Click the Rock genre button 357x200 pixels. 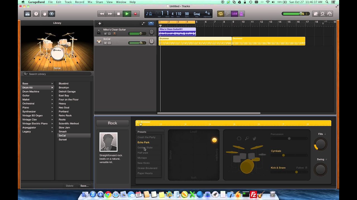pyautogui.click(x=112, y=123)
